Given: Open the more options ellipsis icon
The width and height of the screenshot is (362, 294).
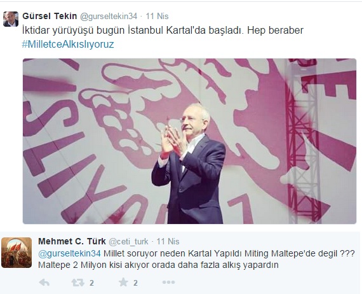Looking at the screenshot, I should pos(168,282).
